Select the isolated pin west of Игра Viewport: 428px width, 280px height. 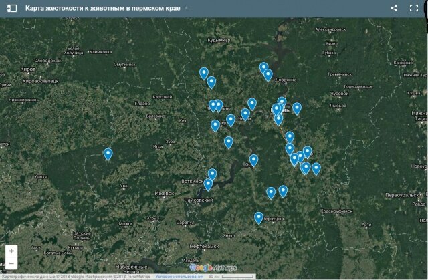(x=108, y=154)
